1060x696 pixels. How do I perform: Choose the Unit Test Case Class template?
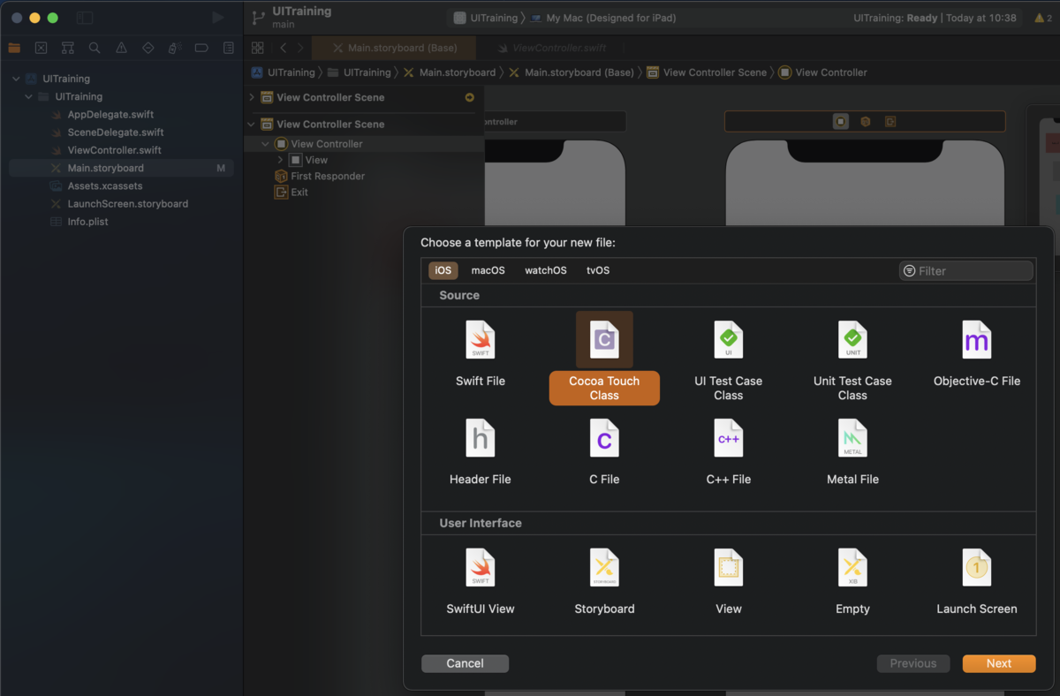[852, 359]
